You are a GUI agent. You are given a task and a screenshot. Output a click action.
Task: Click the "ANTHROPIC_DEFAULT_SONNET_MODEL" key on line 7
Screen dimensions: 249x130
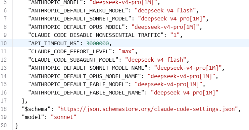[80, 19]
